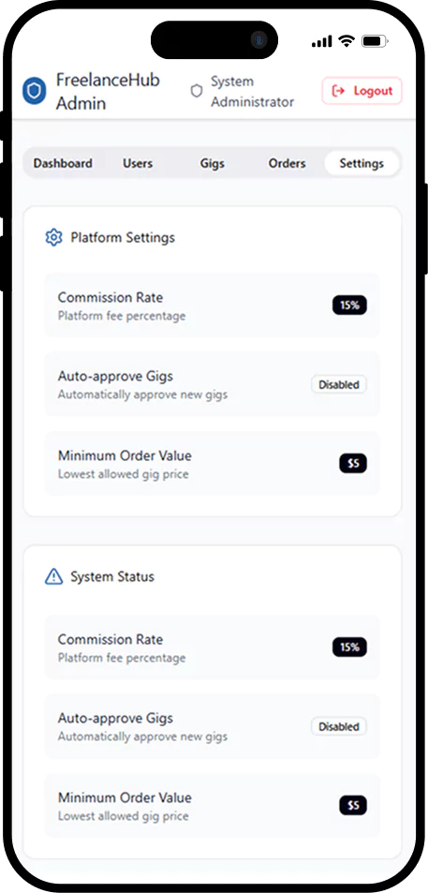Select Minimum Order Value row in System Status
Viewport: 428px width, 893px height.
point(213,805)
